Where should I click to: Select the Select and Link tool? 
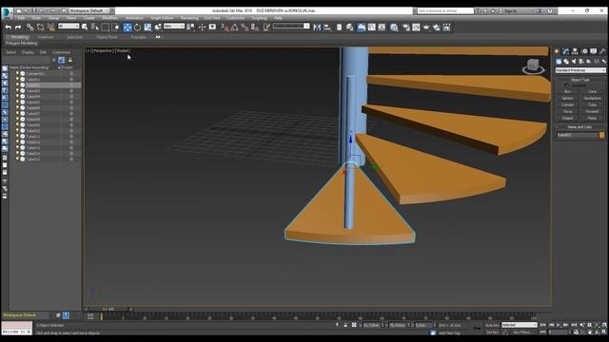[x=29, y=28]
